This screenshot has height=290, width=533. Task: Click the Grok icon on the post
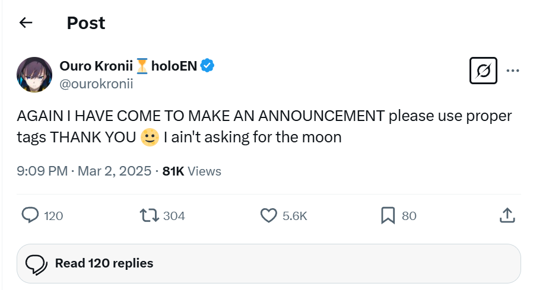click(483, 71)
